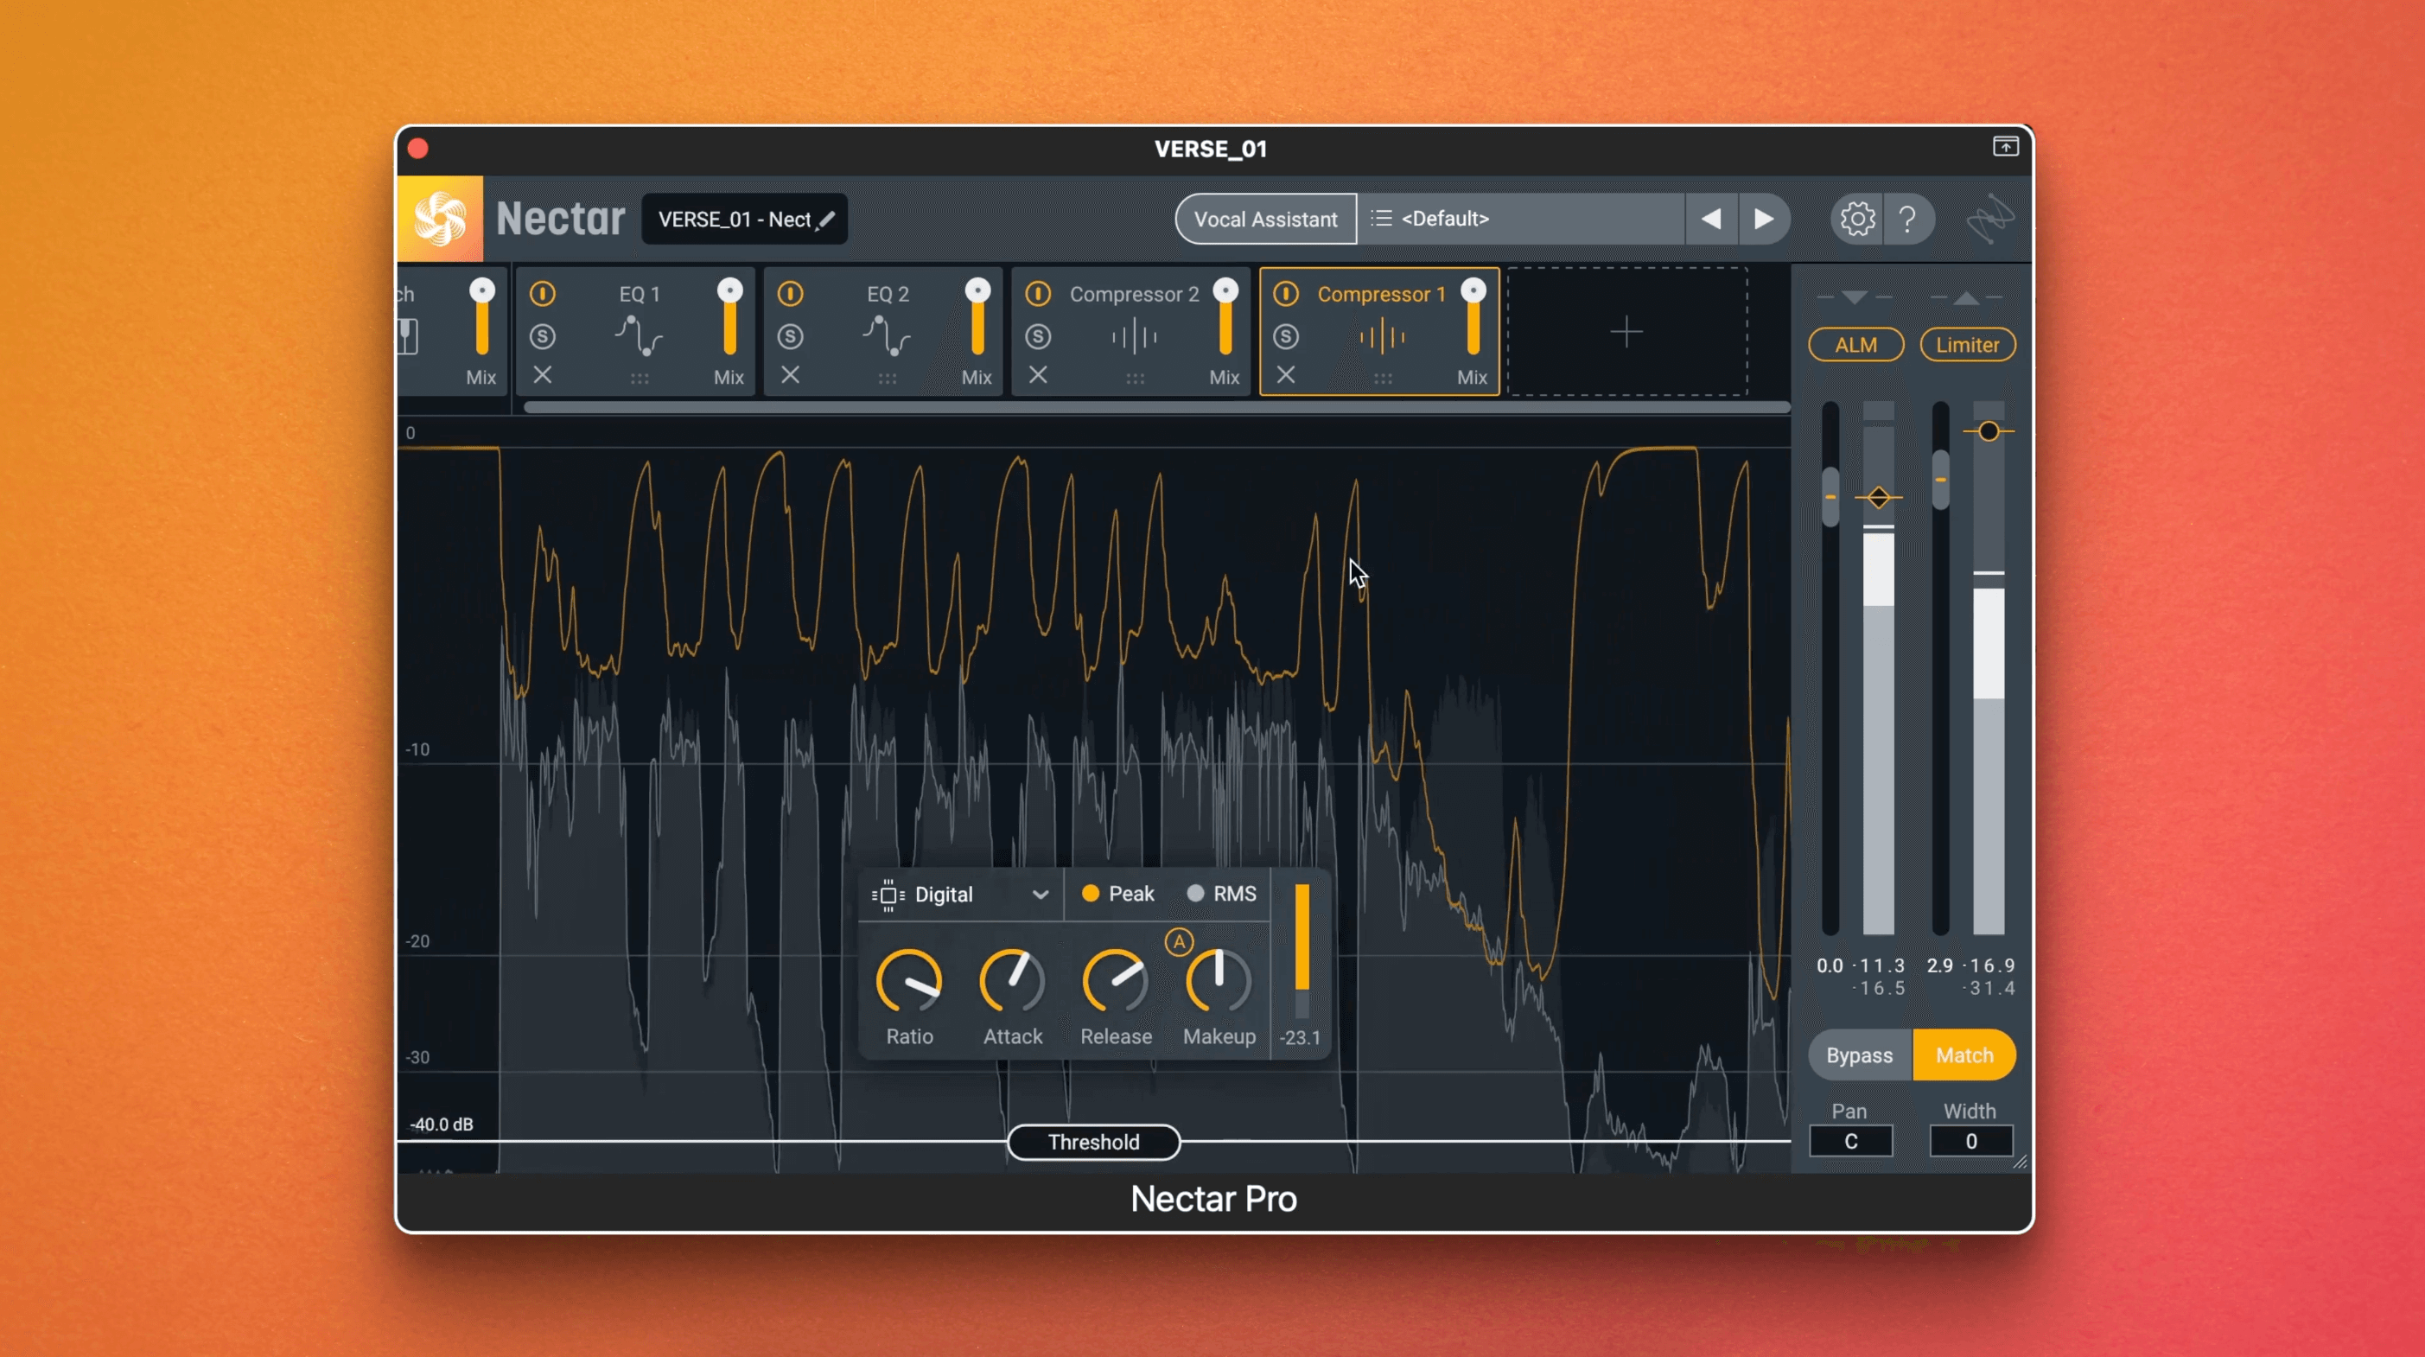Click the Attack knob
The height and width of the screenshot is (1357, 2425).
[x=1013, y=981]
